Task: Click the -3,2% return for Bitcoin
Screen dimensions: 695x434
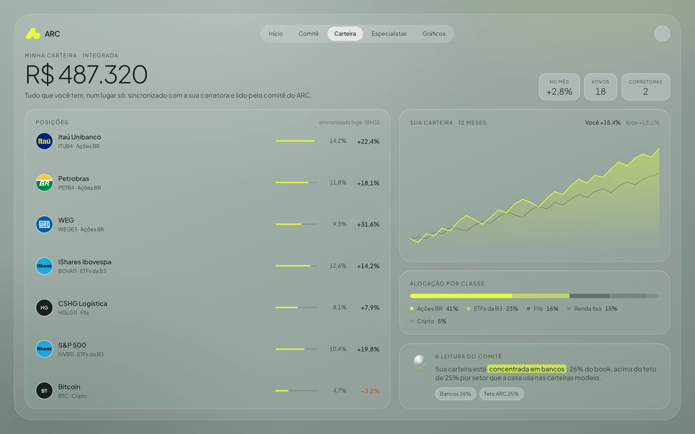Action: [x=370, y=391]
